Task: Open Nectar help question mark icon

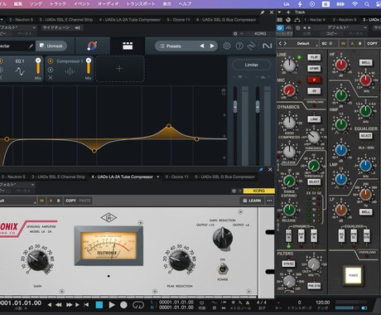Action: tap(239, 46)
